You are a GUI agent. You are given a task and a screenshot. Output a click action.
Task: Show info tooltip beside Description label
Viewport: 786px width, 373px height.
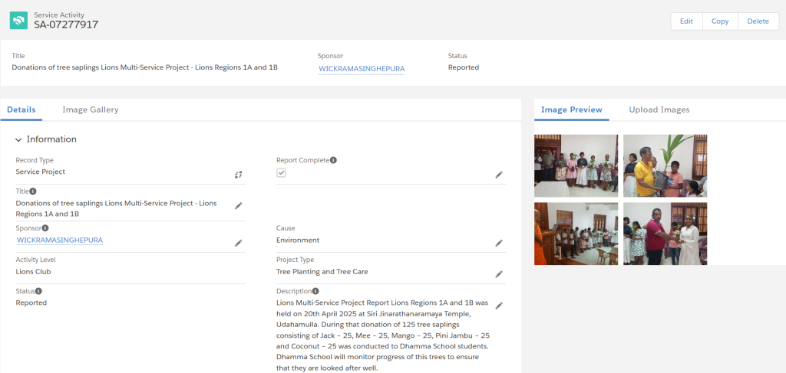tap(315, 291)
